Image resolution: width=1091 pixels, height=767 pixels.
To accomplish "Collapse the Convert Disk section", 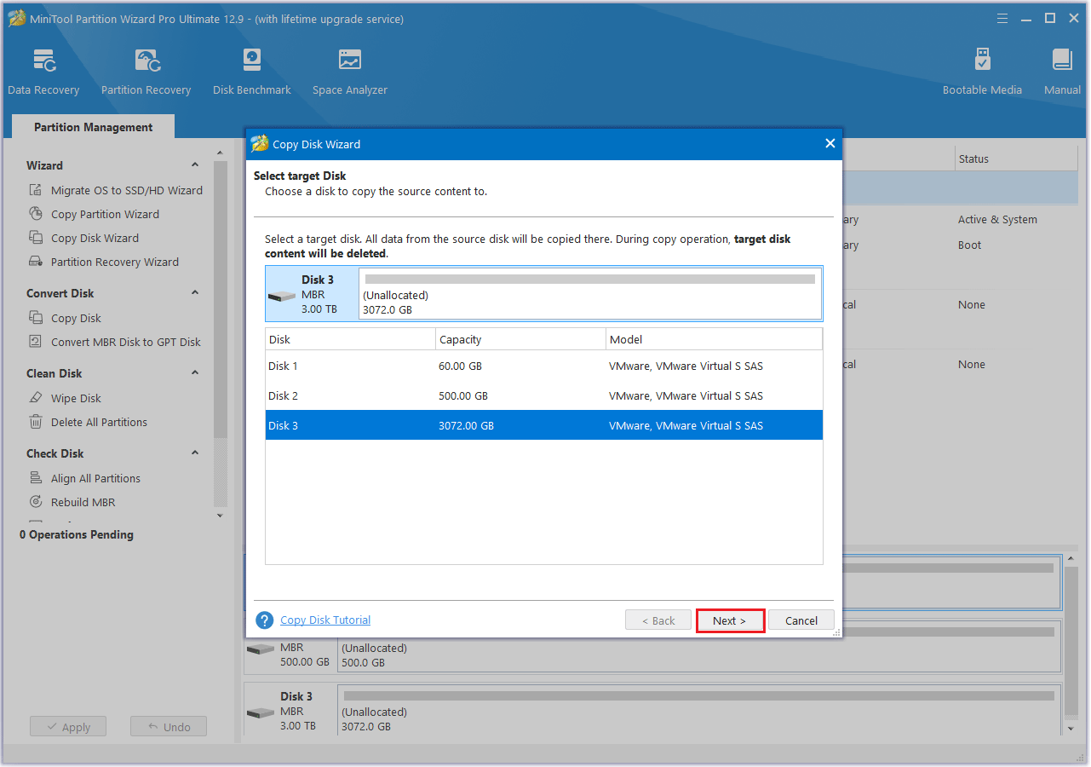I will click(x=195, y=293).
